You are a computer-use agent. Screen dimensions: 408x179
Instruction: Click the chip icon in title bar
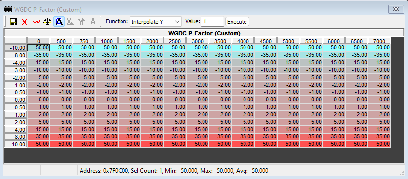tap(8, 9)
